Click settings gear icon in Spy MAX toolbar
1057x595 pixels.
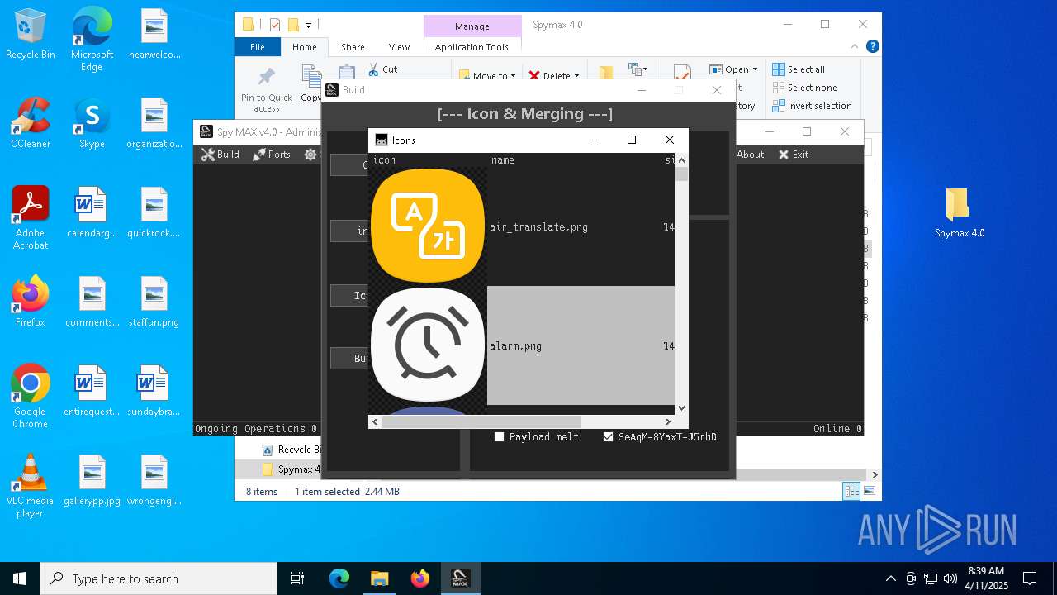coord(310,155)
